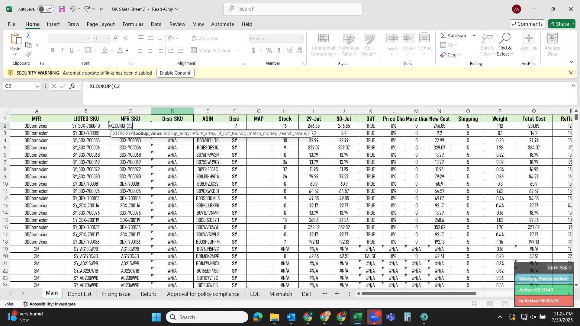This screenshot has height=326, width=580.
Task: Toggle the AutoSave switch
Action: click(46, 9)
